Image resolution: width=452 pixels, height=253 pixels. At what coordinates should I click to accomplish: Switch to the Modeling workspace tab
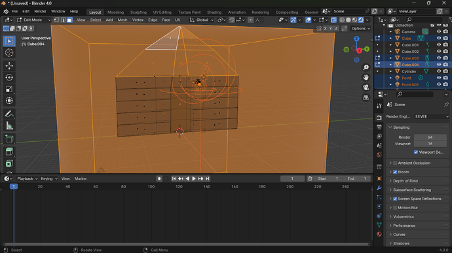click(115, 12)
